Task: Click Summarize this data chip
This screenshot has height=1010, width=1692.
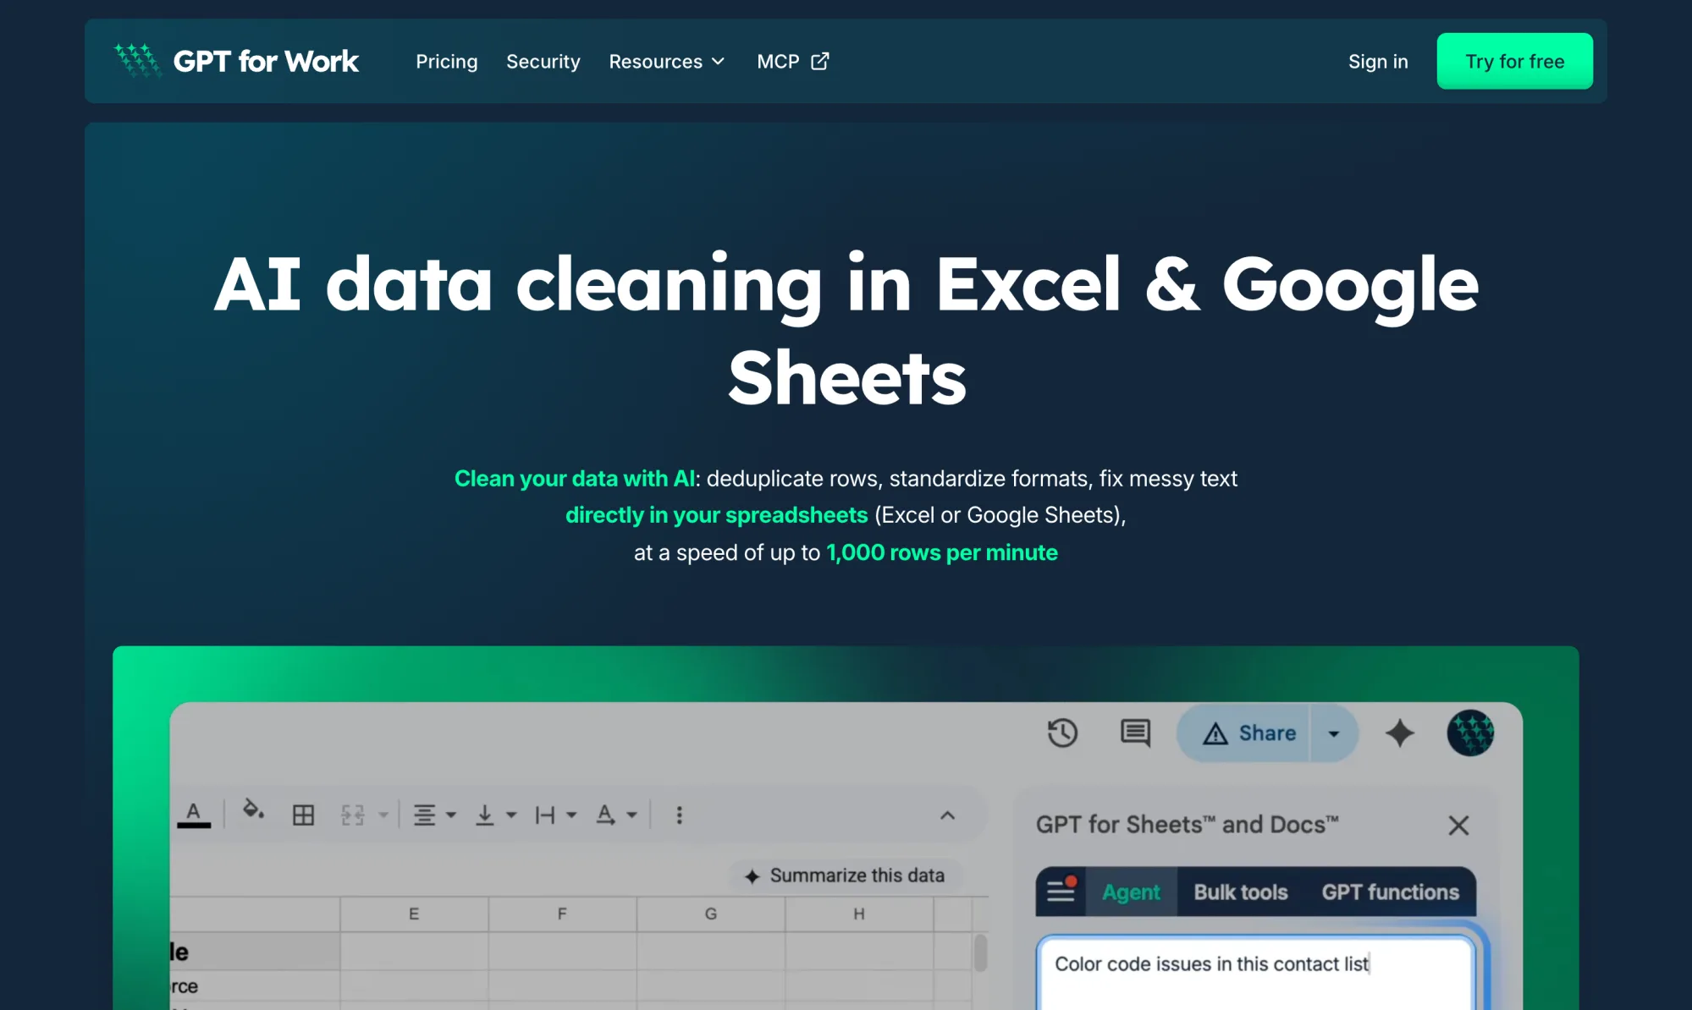Action: click(844, 876)
